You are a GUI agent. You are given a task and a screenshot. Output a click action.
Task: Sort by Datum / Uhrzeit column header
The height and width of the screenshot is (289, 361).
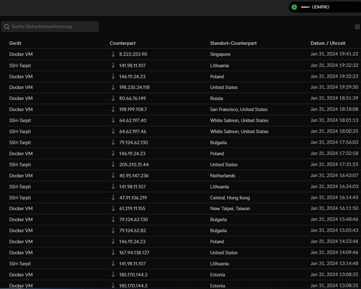328,43
